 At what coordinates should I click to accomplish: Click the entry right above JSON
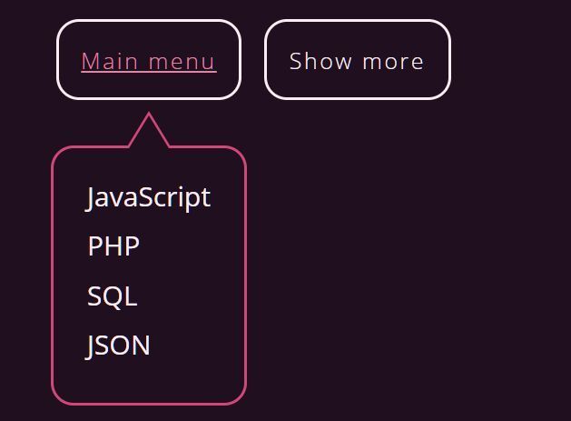tap(113, 296)
